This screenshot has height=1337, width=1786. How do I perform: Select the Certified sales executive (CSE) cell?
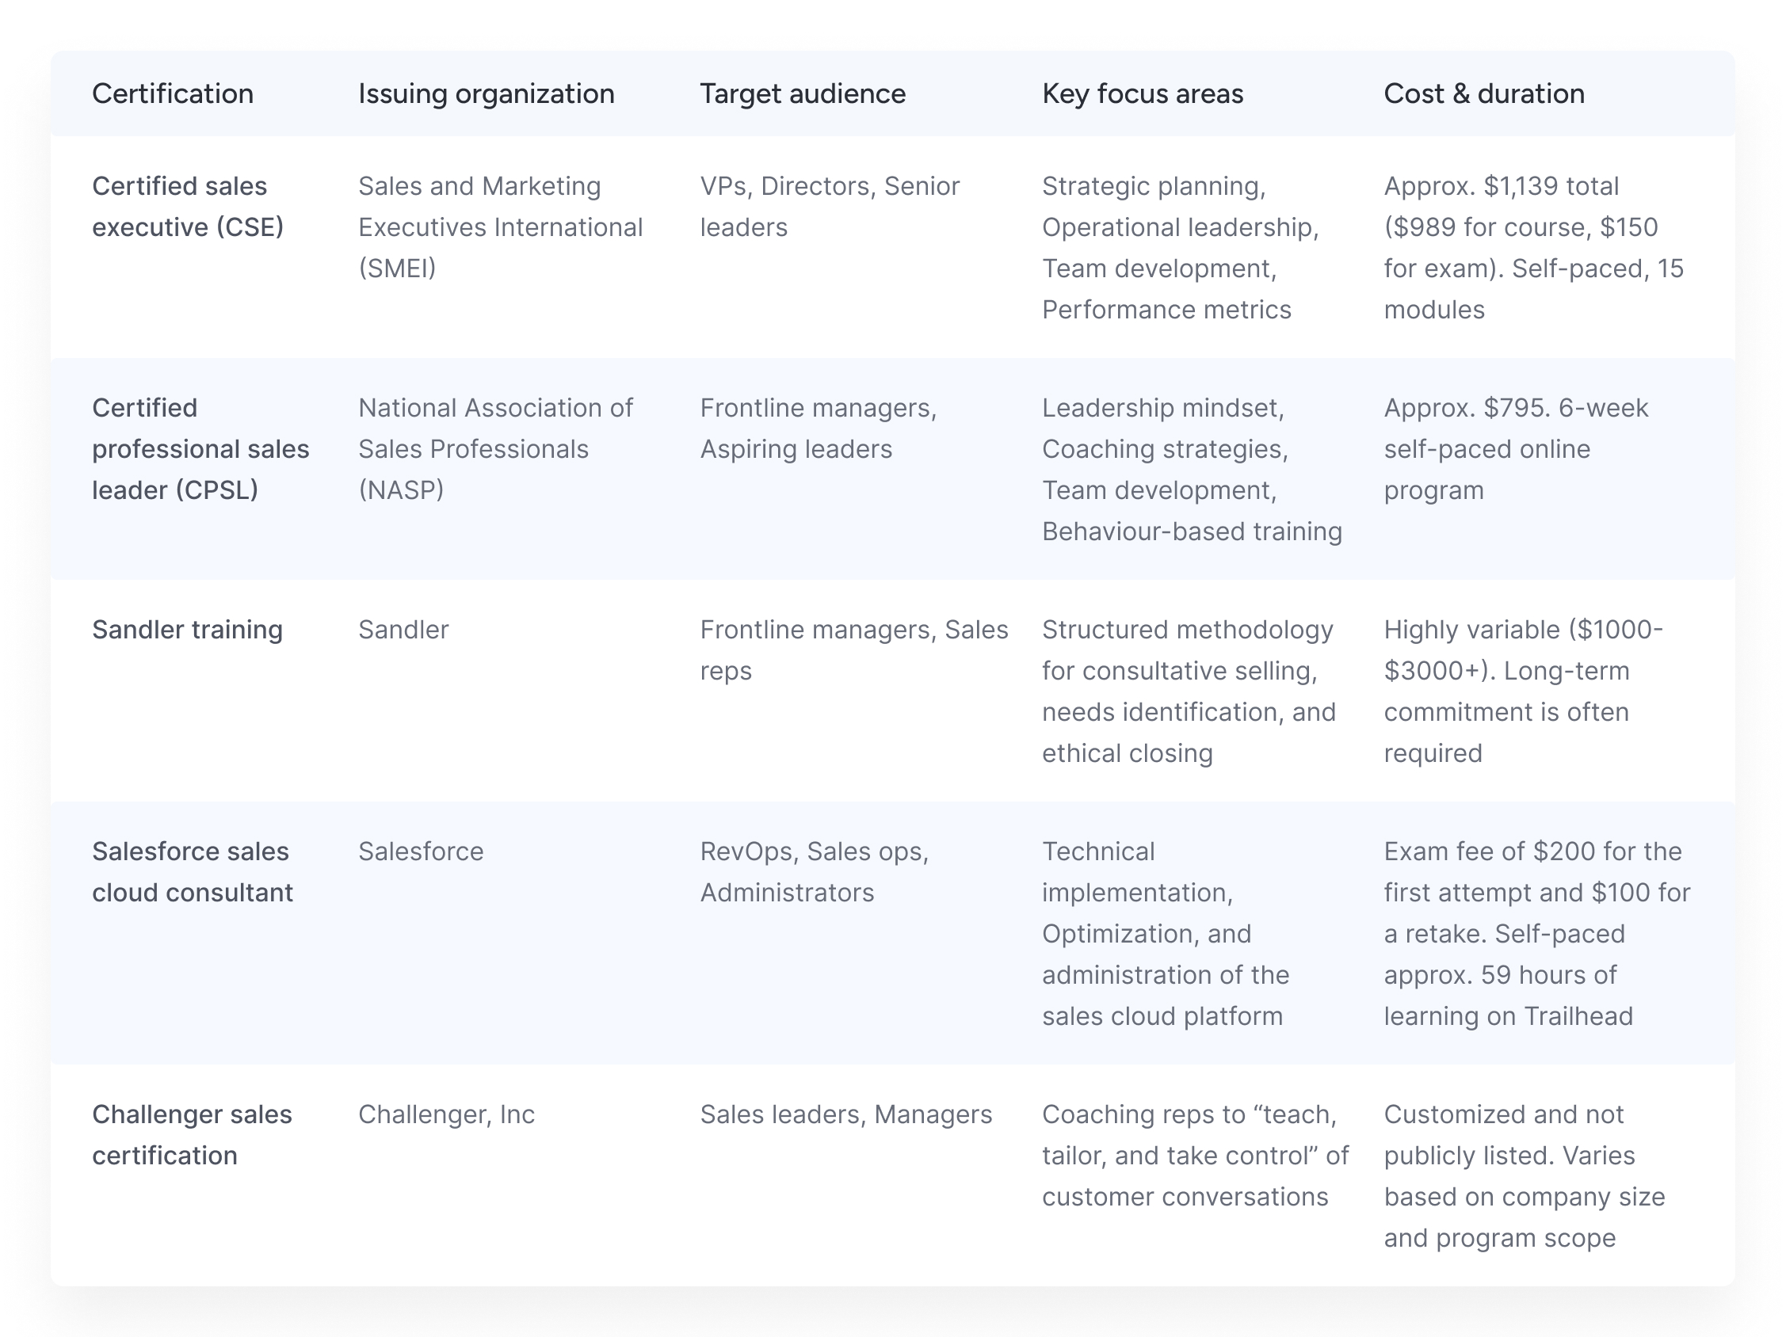[188, 207]
